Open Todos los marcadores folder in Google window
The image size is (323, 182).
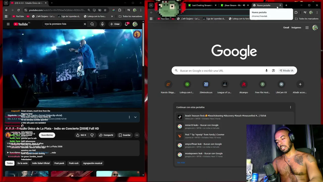click(306, 19)
